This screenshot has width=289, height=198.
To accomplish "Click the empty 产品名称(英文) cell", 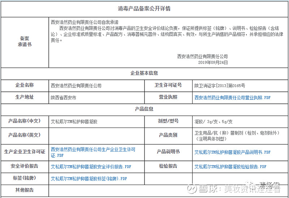I will tap(96, 136).
